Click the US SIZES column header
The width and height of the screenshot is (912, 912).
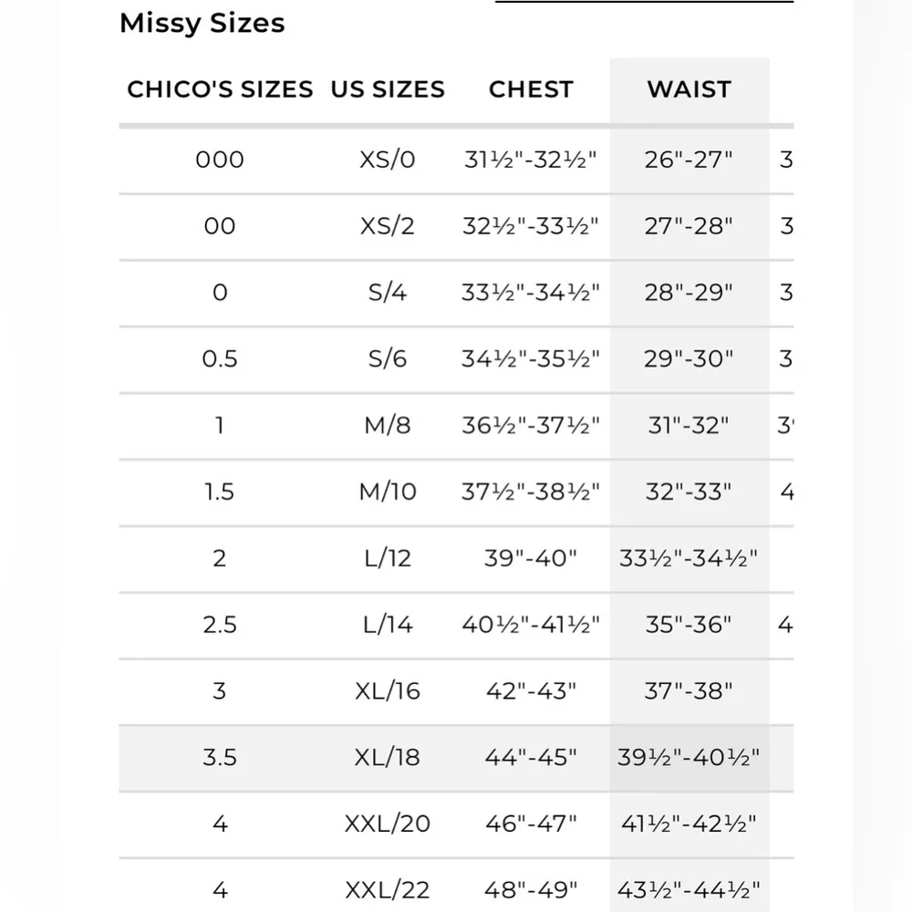click(x=388, y=89)
